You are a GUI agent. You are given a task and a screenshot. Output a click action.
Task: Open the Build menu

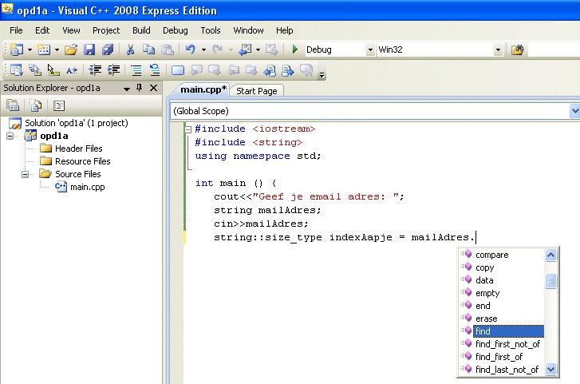(141, 30)
